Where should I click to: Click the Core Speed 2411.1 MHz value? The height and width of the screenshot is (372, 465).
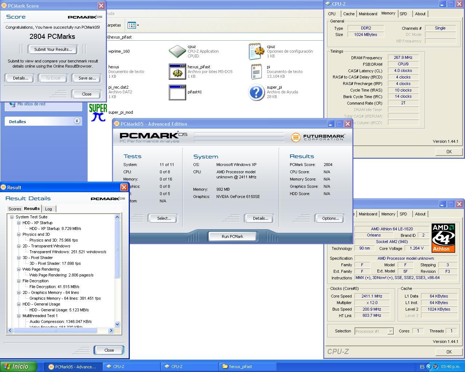(372, 296)
